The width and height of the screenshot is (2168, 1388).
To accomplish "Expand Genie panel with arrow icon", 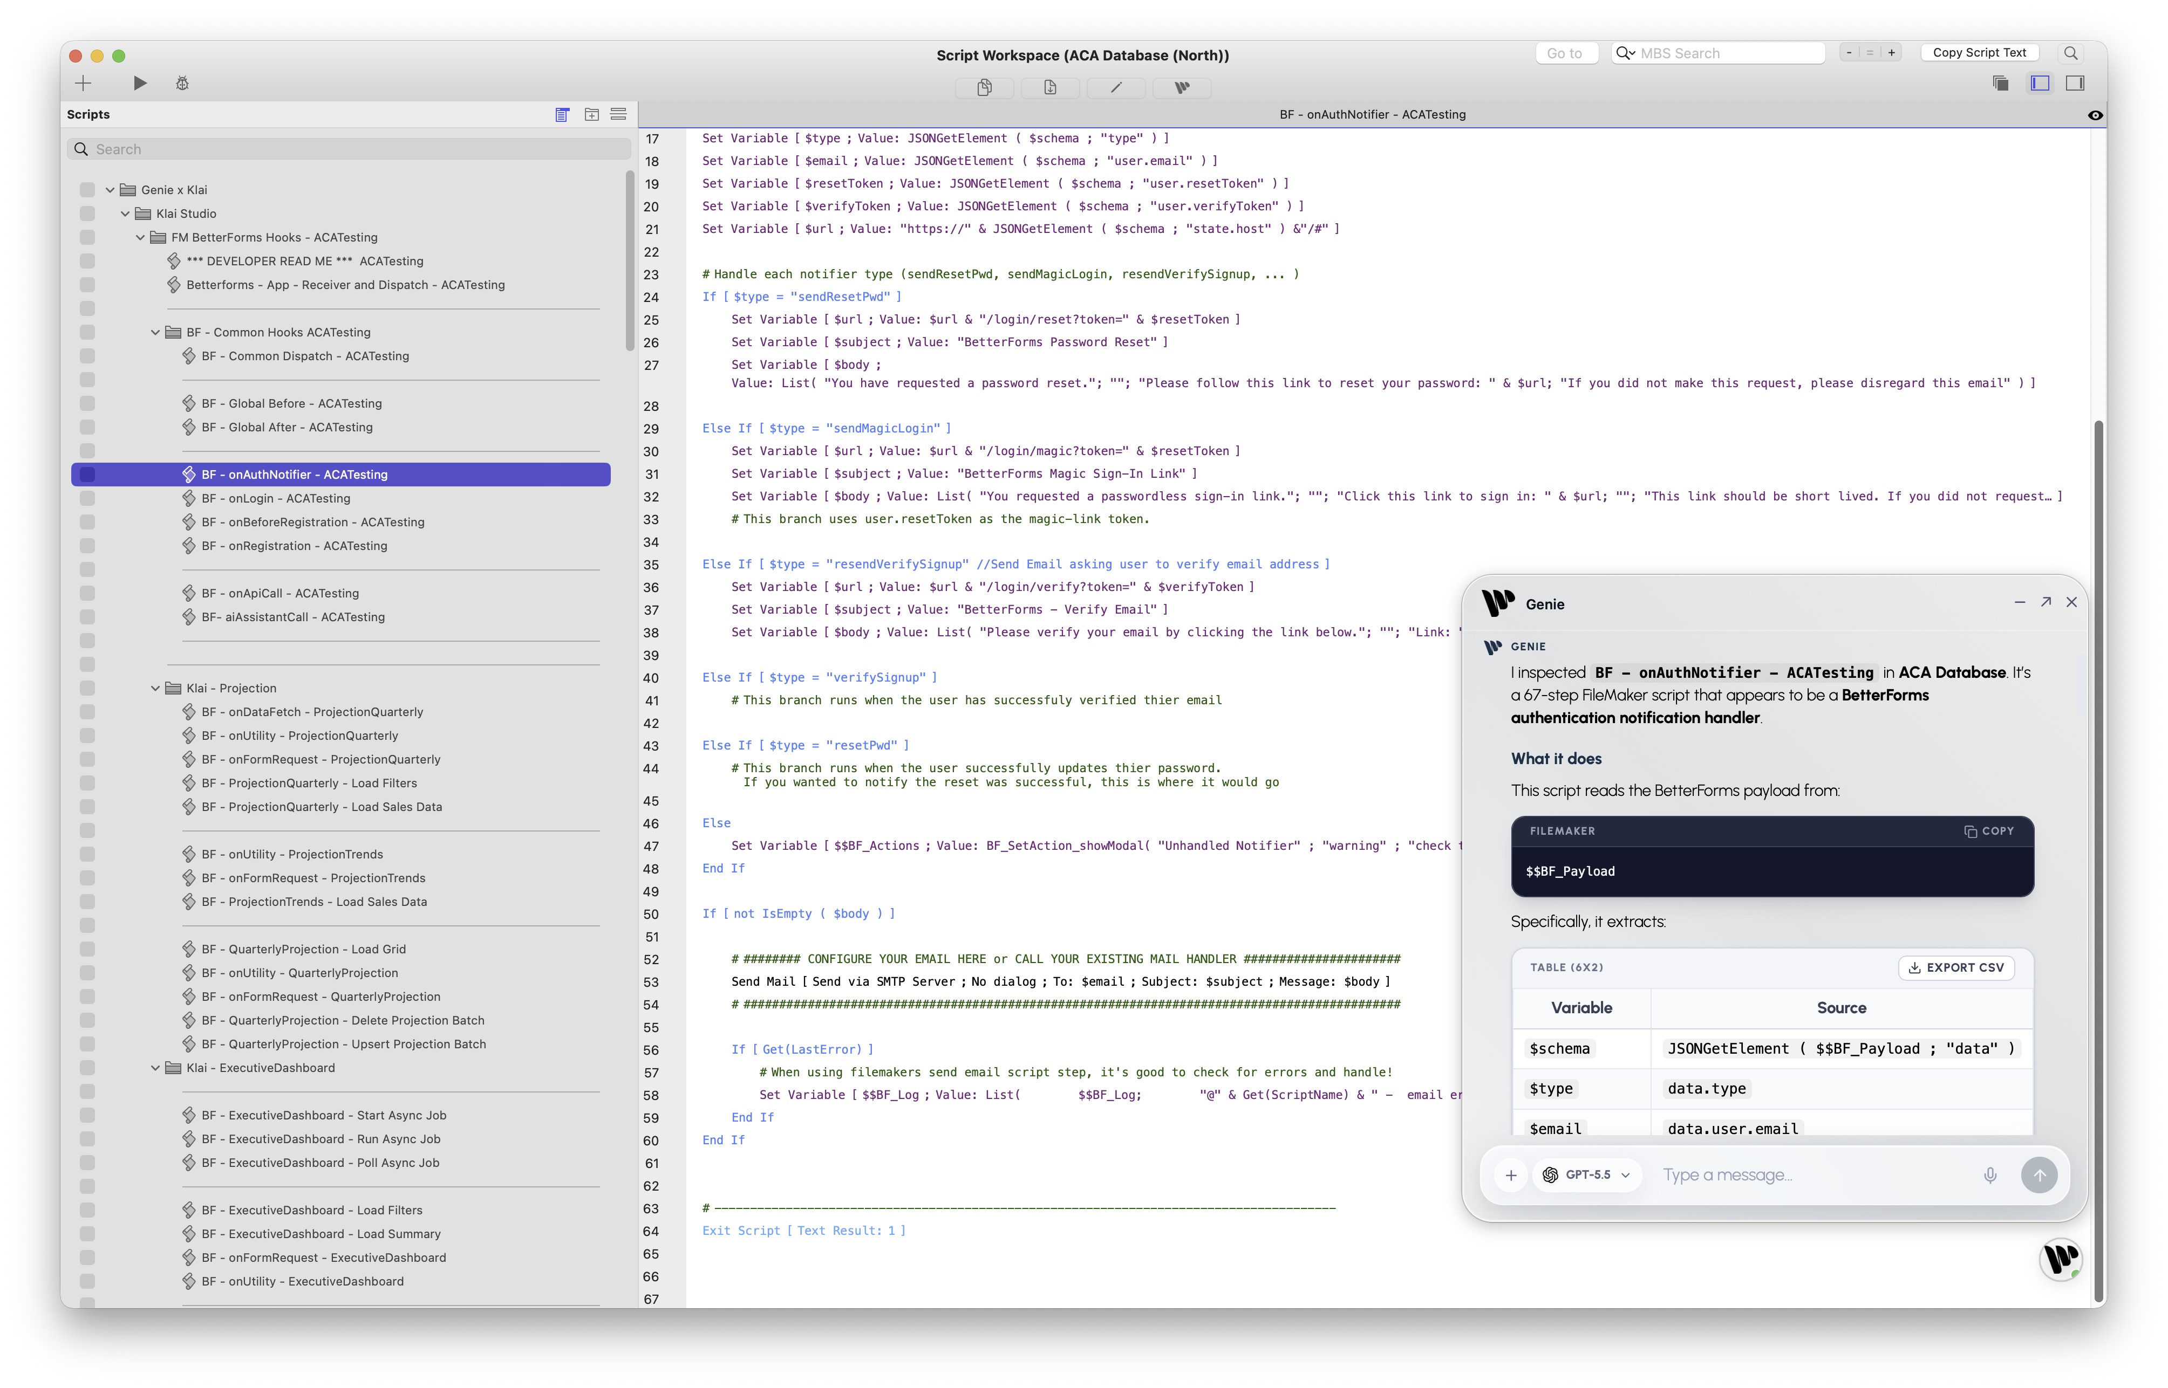I will [2046, 602].
